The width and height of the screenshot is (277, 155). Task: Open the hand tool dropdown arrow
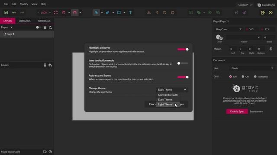(69, 12)
